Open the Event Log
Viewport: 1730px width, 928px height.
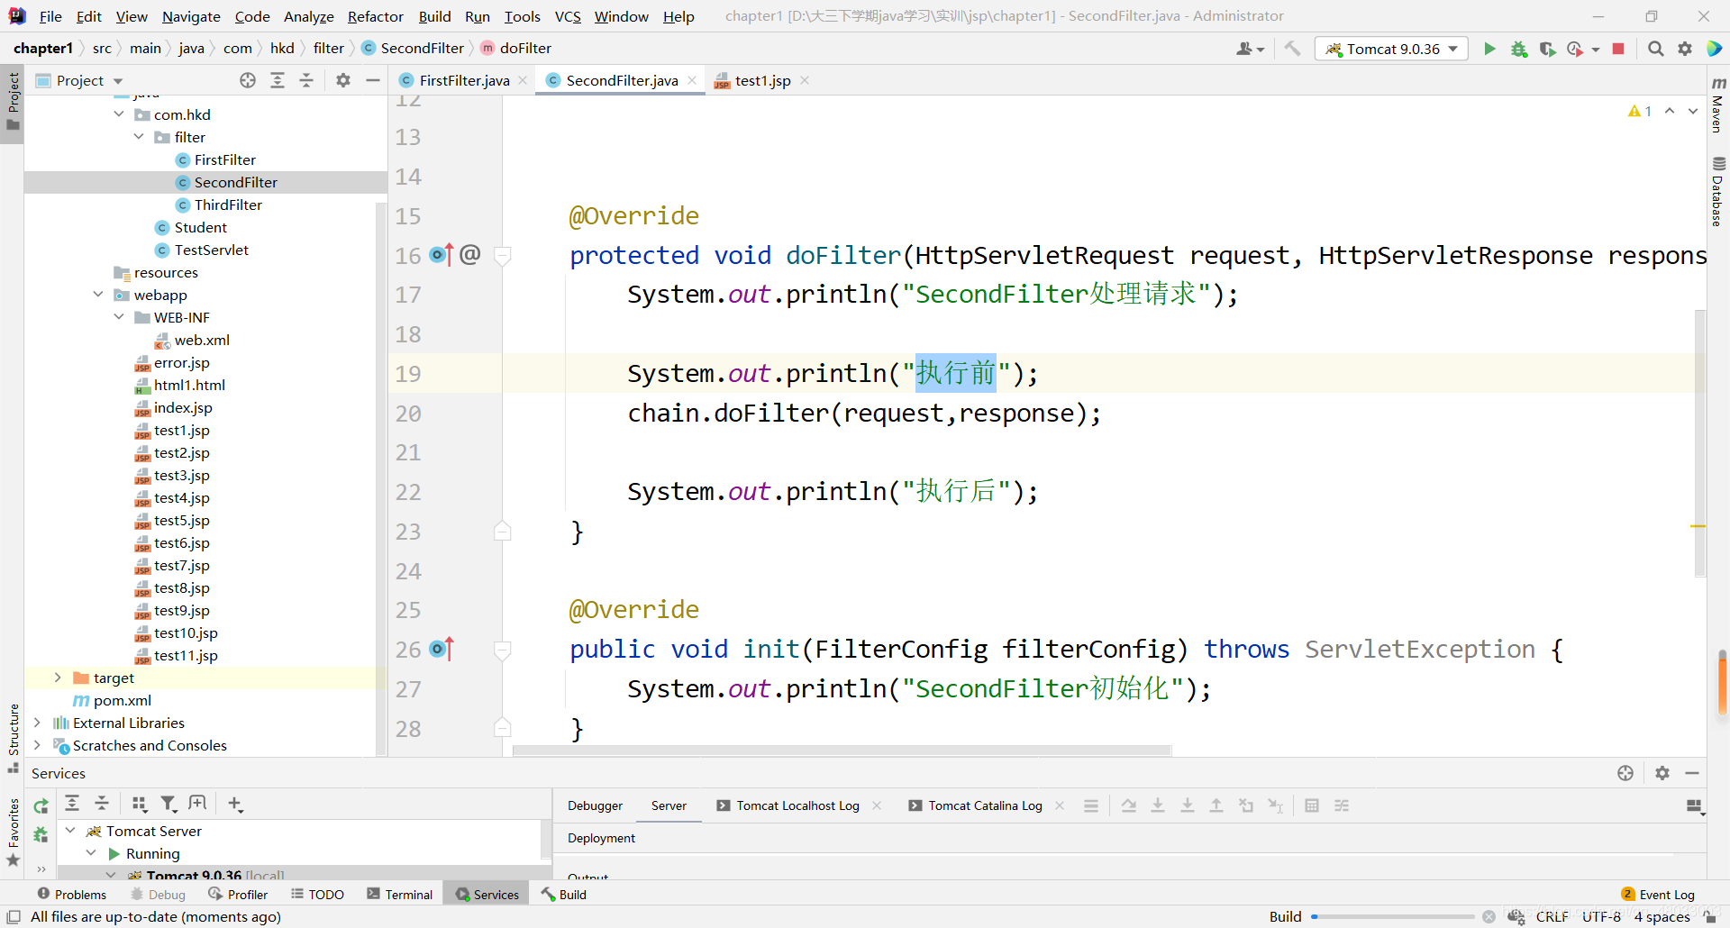click(1658, 895)
